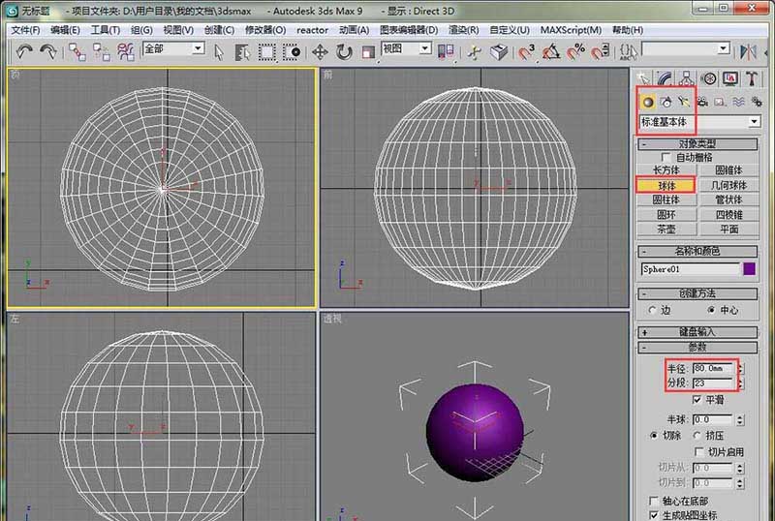Click the Undo arrow in the main toolbar
Image resolution: width=775 pixels, height=521 pixels.
(x=24, y=51)
